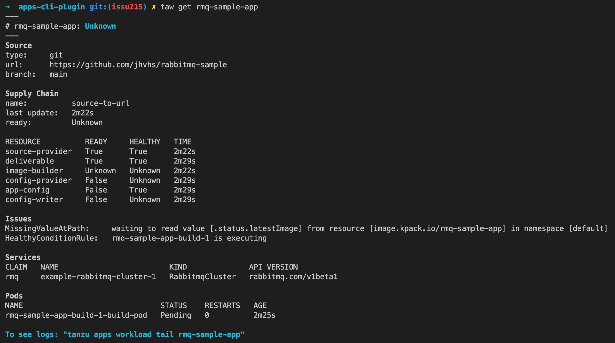Click the 'Pods' section heading
615x343 pixels.
(x=14, y=296)
